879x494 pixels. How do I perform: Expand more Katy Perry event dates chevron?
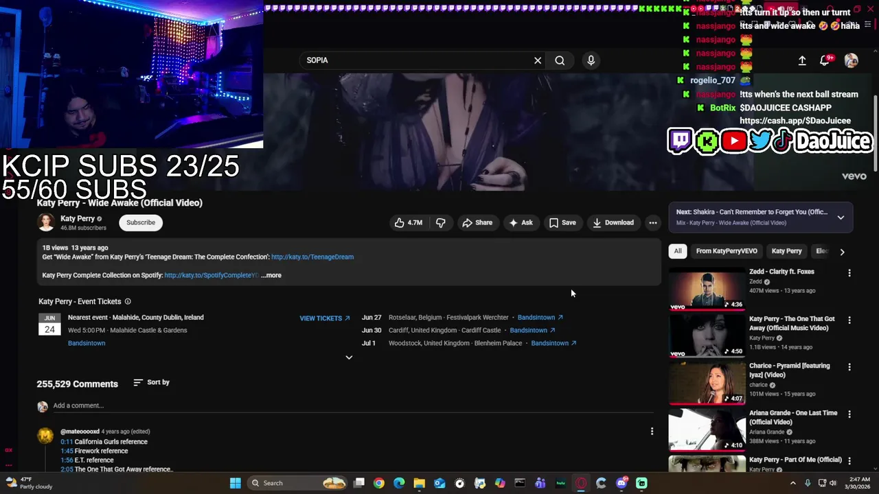click(x=349, y=357)
